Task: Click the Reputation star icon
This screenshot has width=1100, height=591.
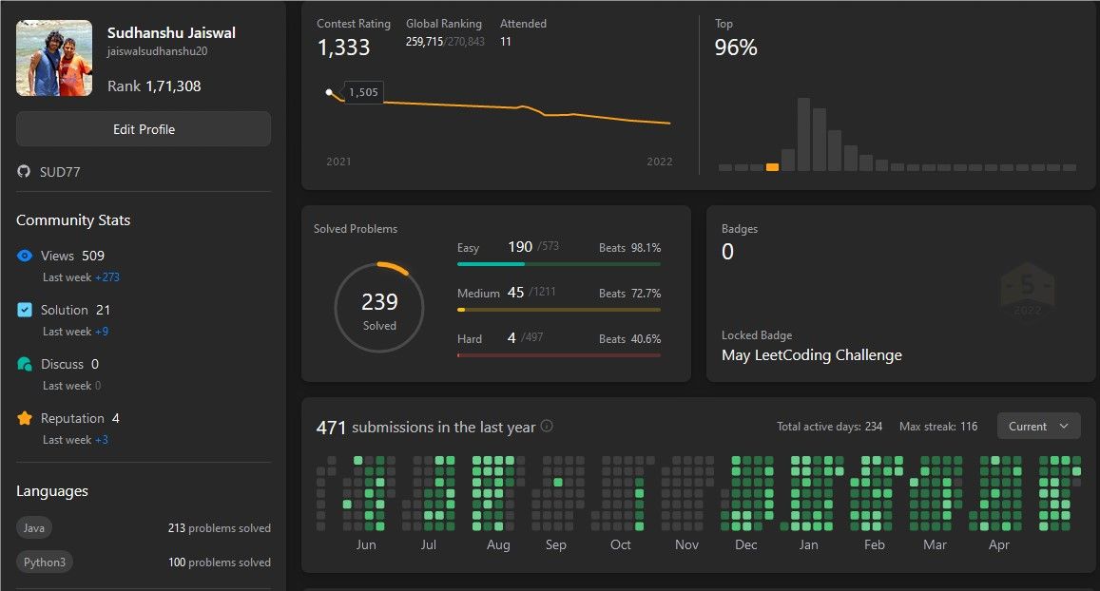Action: tap(25, 418)
